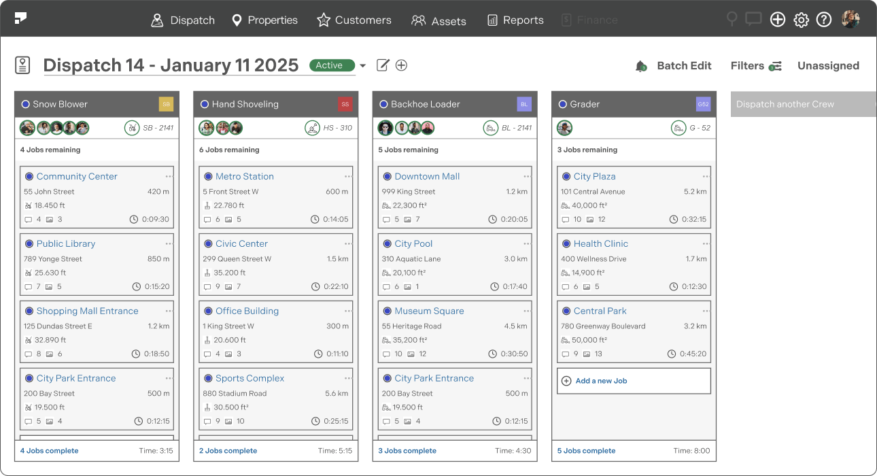Click the add circle icon beside dispatch title
Viewport: 877px width, 476px height.
coord(402,65)
